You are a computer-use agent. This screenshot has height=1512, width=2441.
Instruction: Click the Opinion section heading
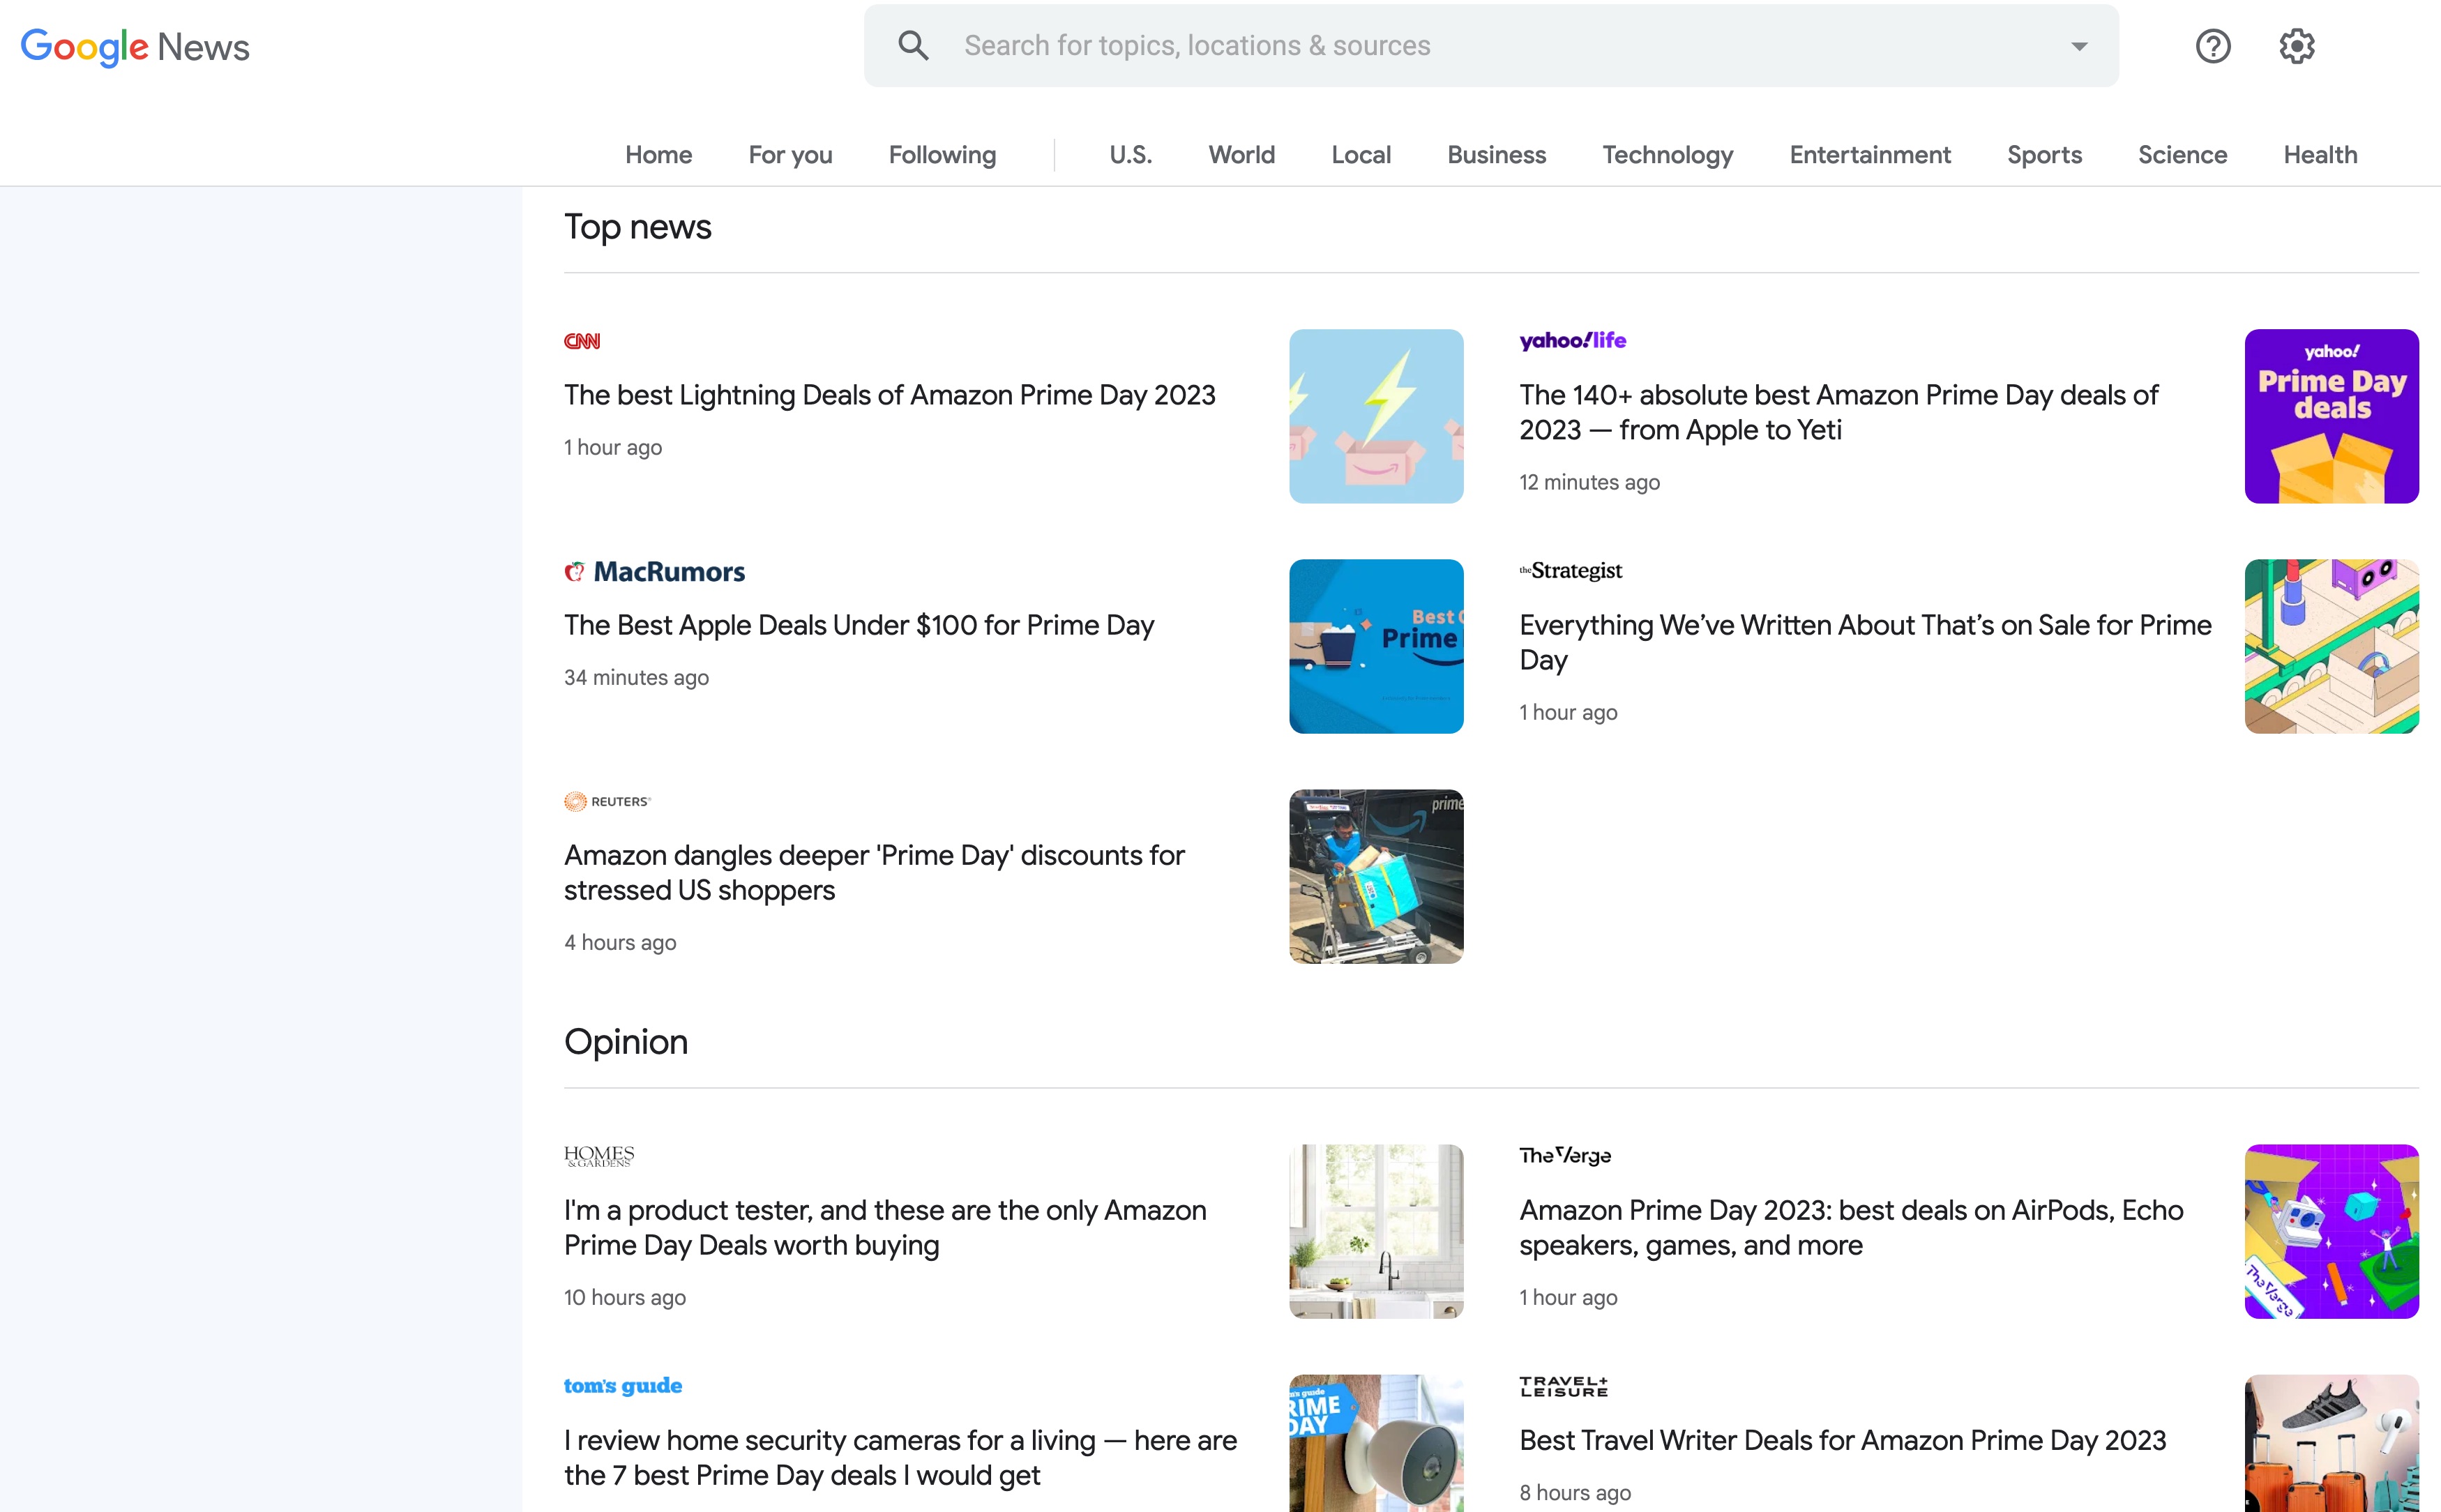coord(626,1042)
